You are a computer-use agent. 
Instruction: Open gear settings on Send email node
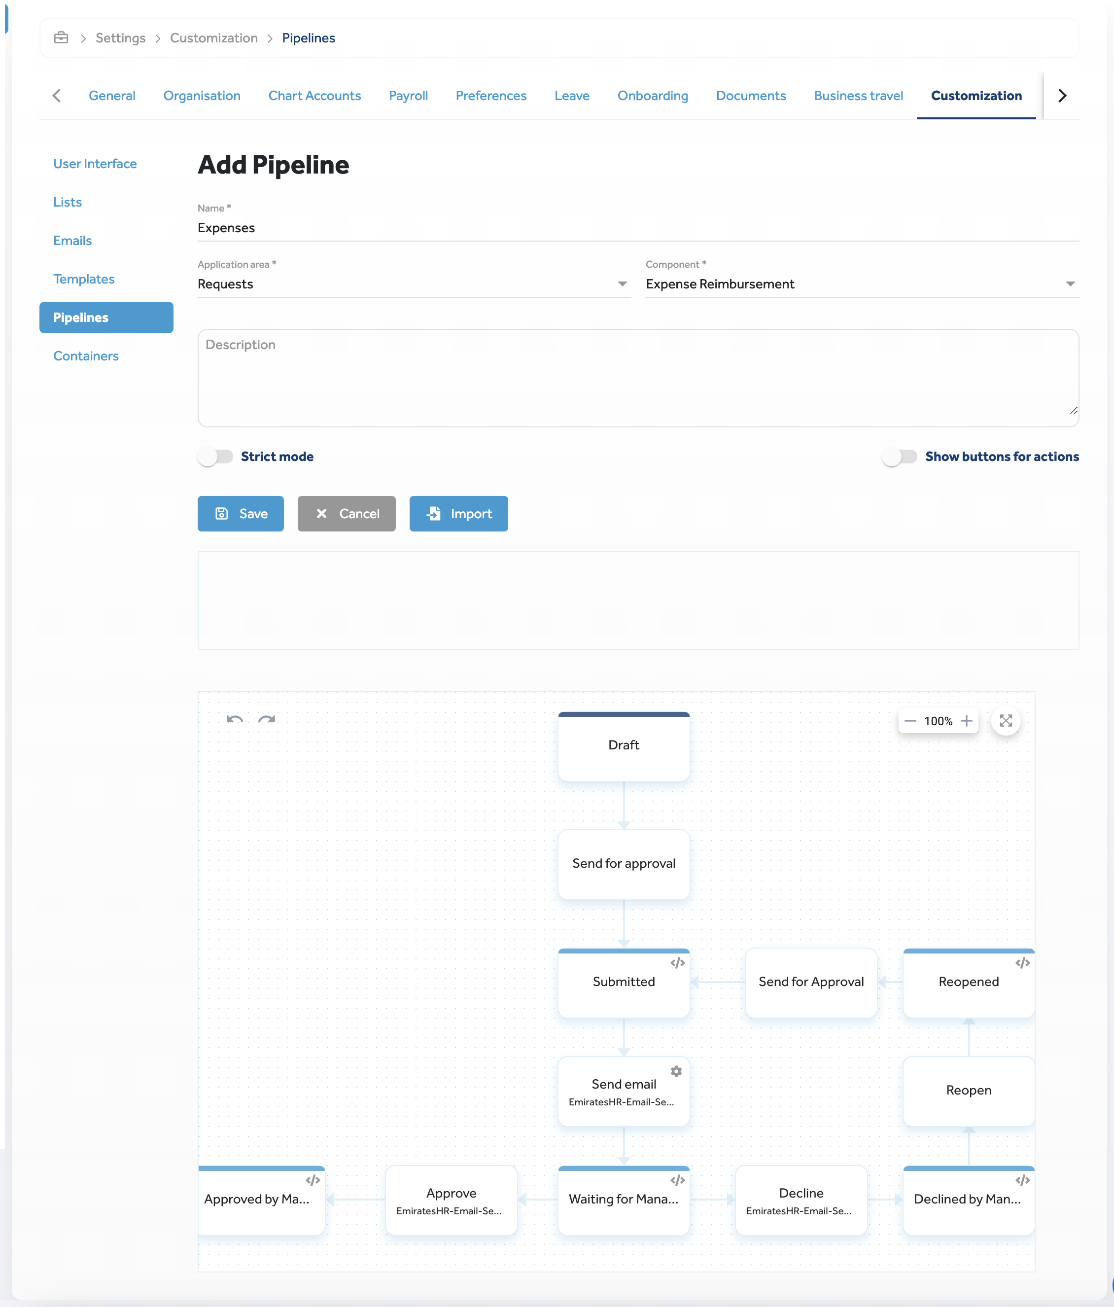(676, 1072)
